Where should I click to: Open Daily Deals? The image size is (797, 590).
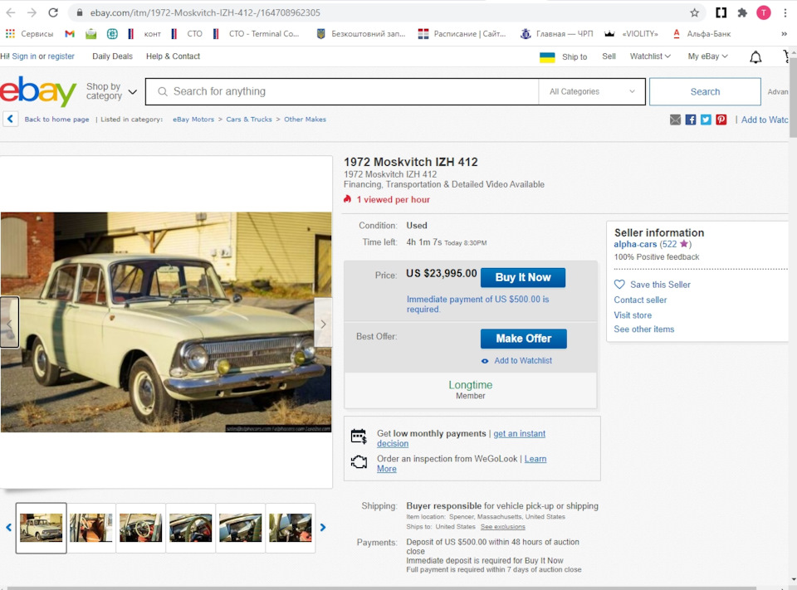coord(112,56)
